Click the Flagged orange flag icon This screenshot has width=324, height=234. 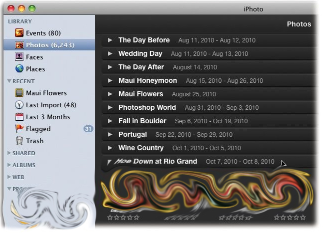pos(19,129)
